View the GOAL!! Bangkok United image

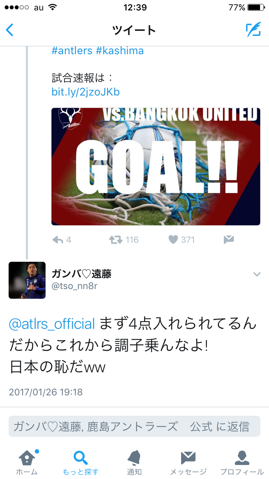[156, 167]
